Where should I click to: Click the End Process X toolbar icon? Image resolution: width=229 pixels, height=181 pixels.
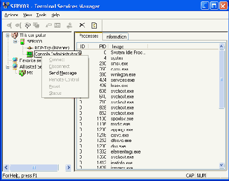82,25
